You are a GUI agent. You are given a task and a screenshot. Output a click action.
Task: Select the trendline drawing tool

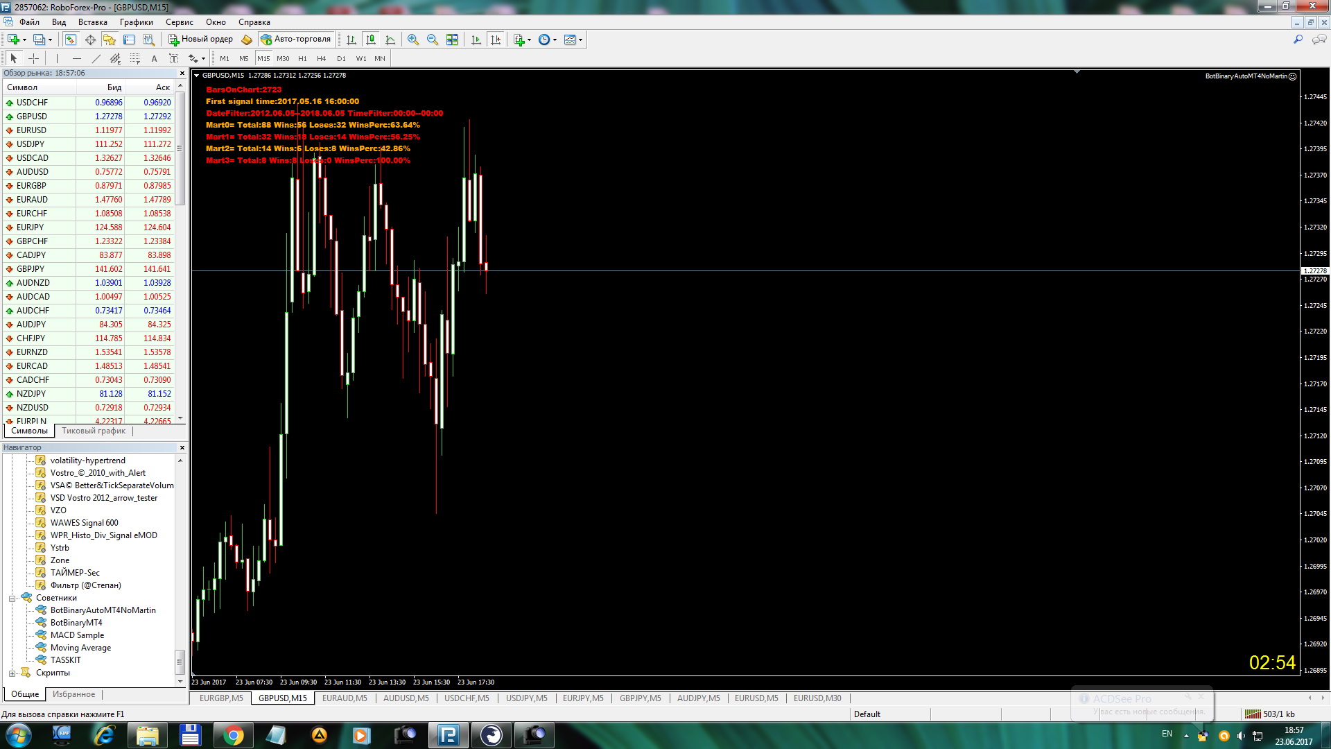point(96,59)
